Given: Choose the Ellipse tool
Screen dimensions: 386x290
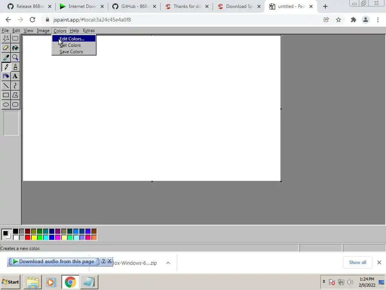Looking at the screenshot, I should [6, 105].
